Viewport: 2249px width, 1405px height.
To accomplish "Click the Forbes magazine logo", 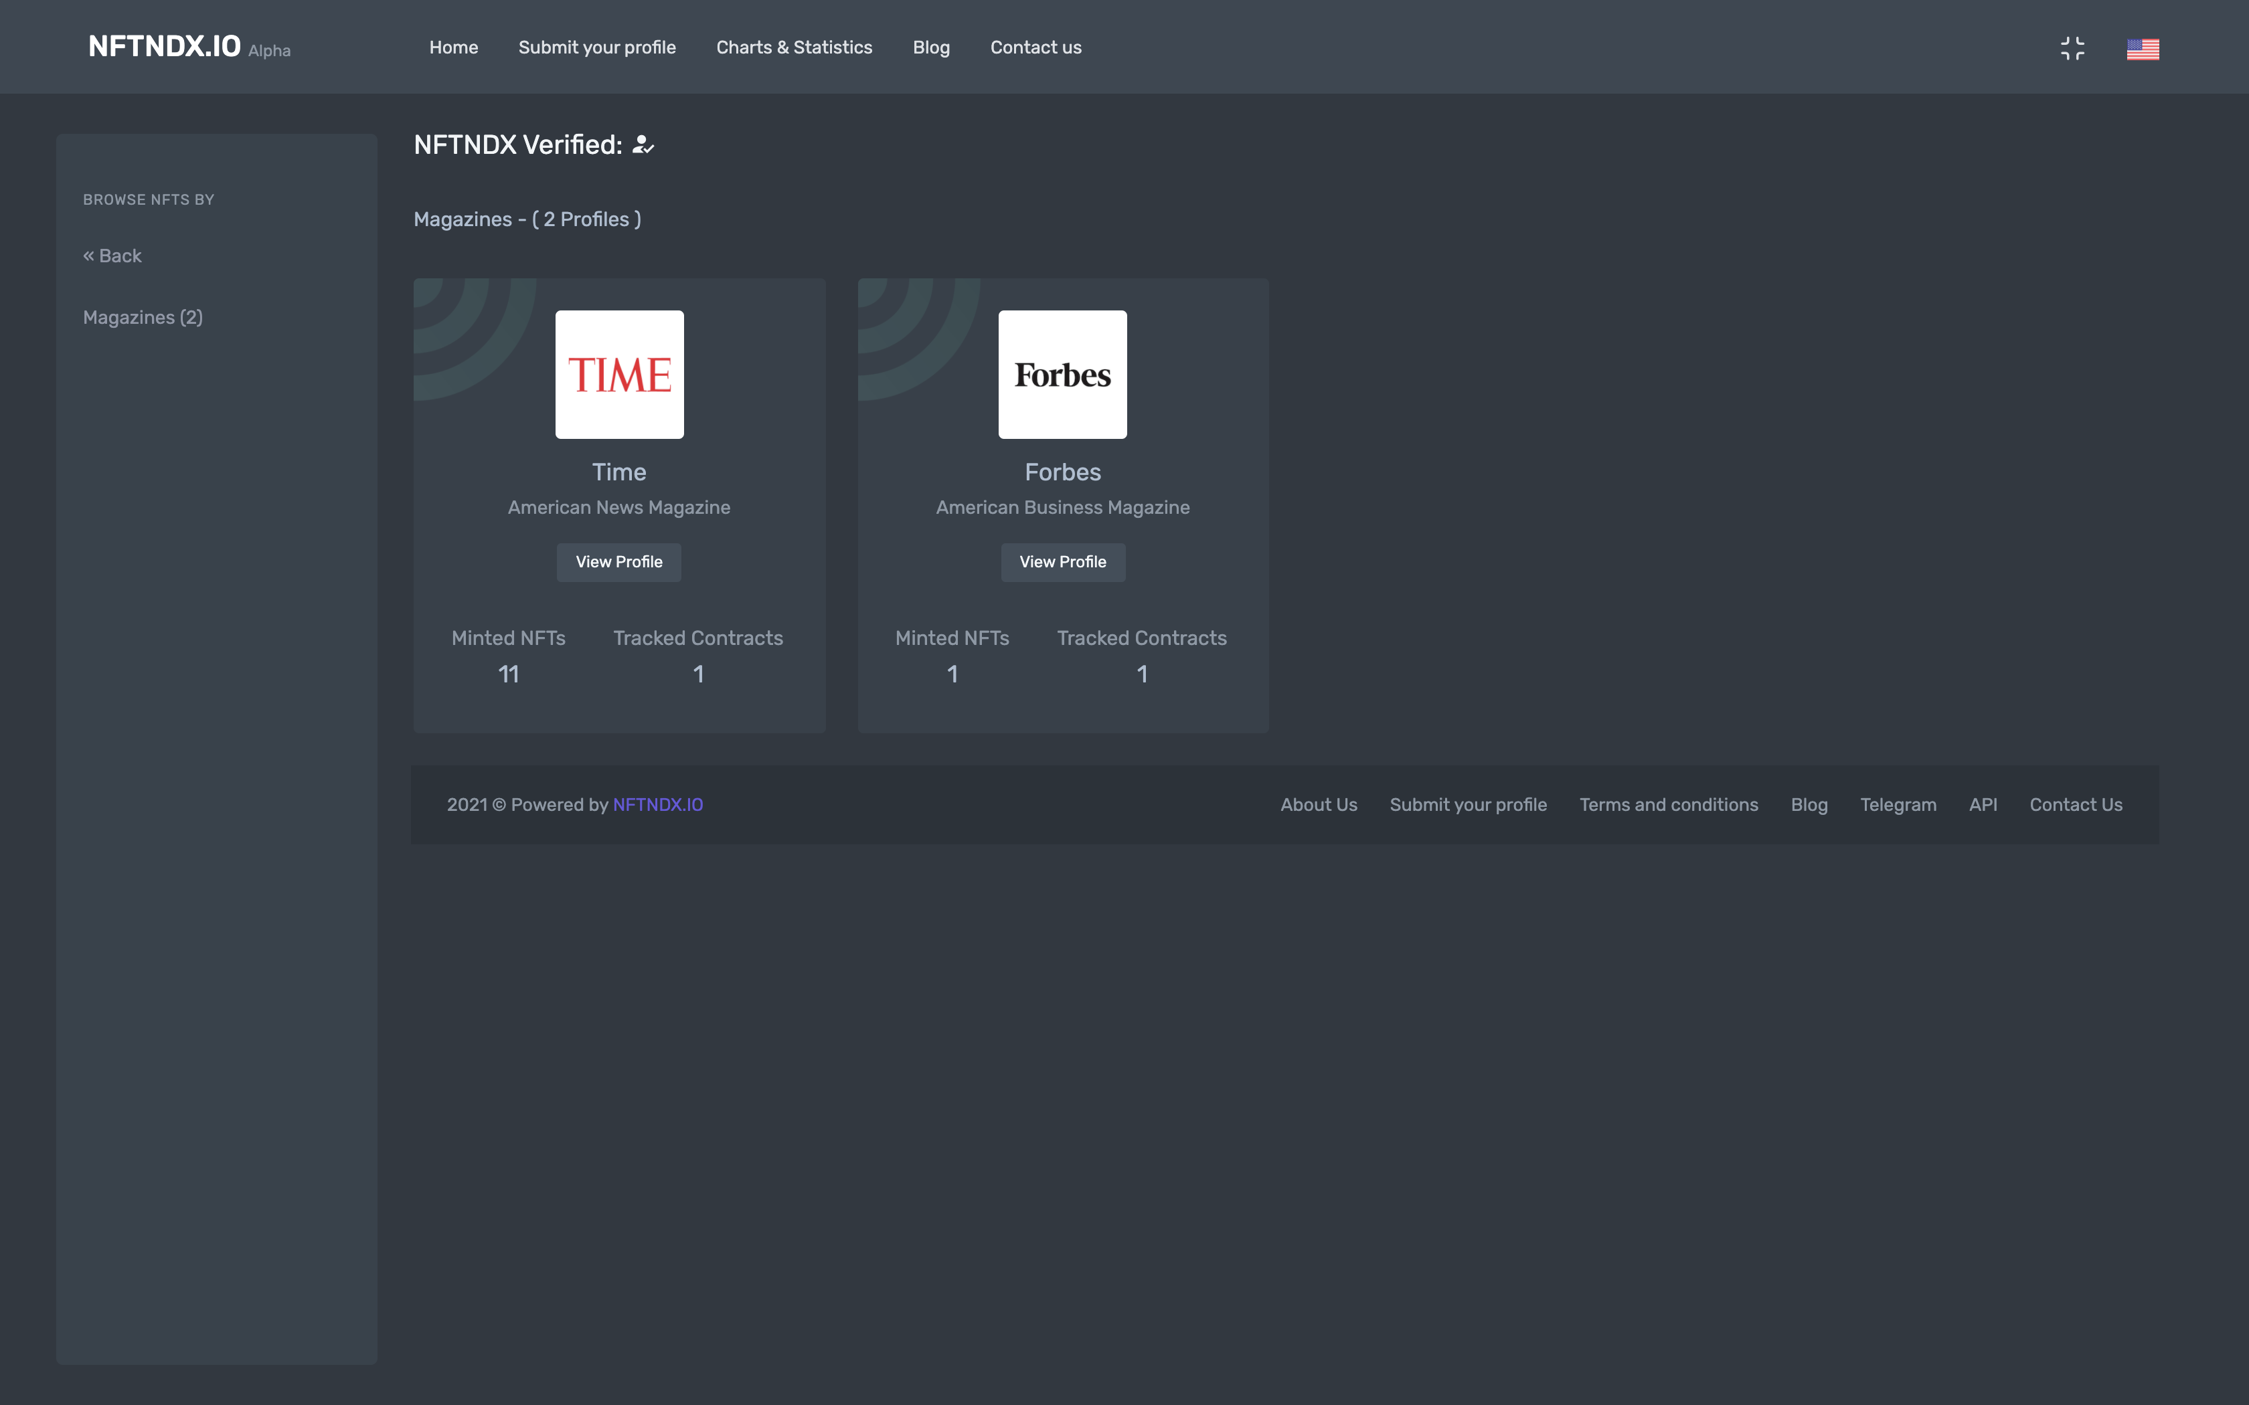I will (x=1062, y=373).
